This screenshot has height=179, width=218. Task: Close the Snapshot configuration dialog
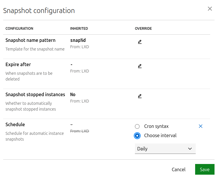(210, 9)
